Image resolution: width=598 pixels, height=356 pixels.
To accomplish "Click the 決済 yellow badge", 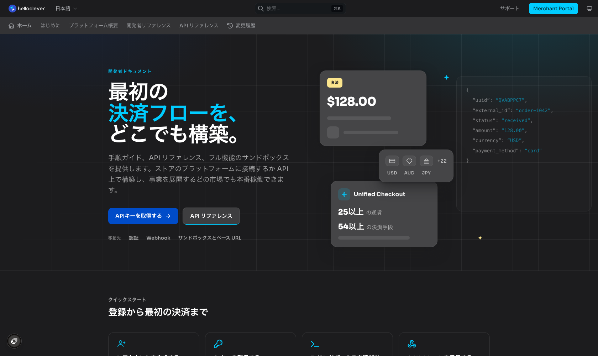I will [x=335, y=83].
